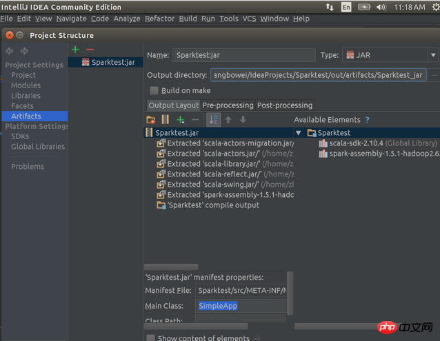The height and width of the screenshot is (341, 440).
Task: Select Extracted spark-assembly-1.5.1 entry
Action: (226, 195)
